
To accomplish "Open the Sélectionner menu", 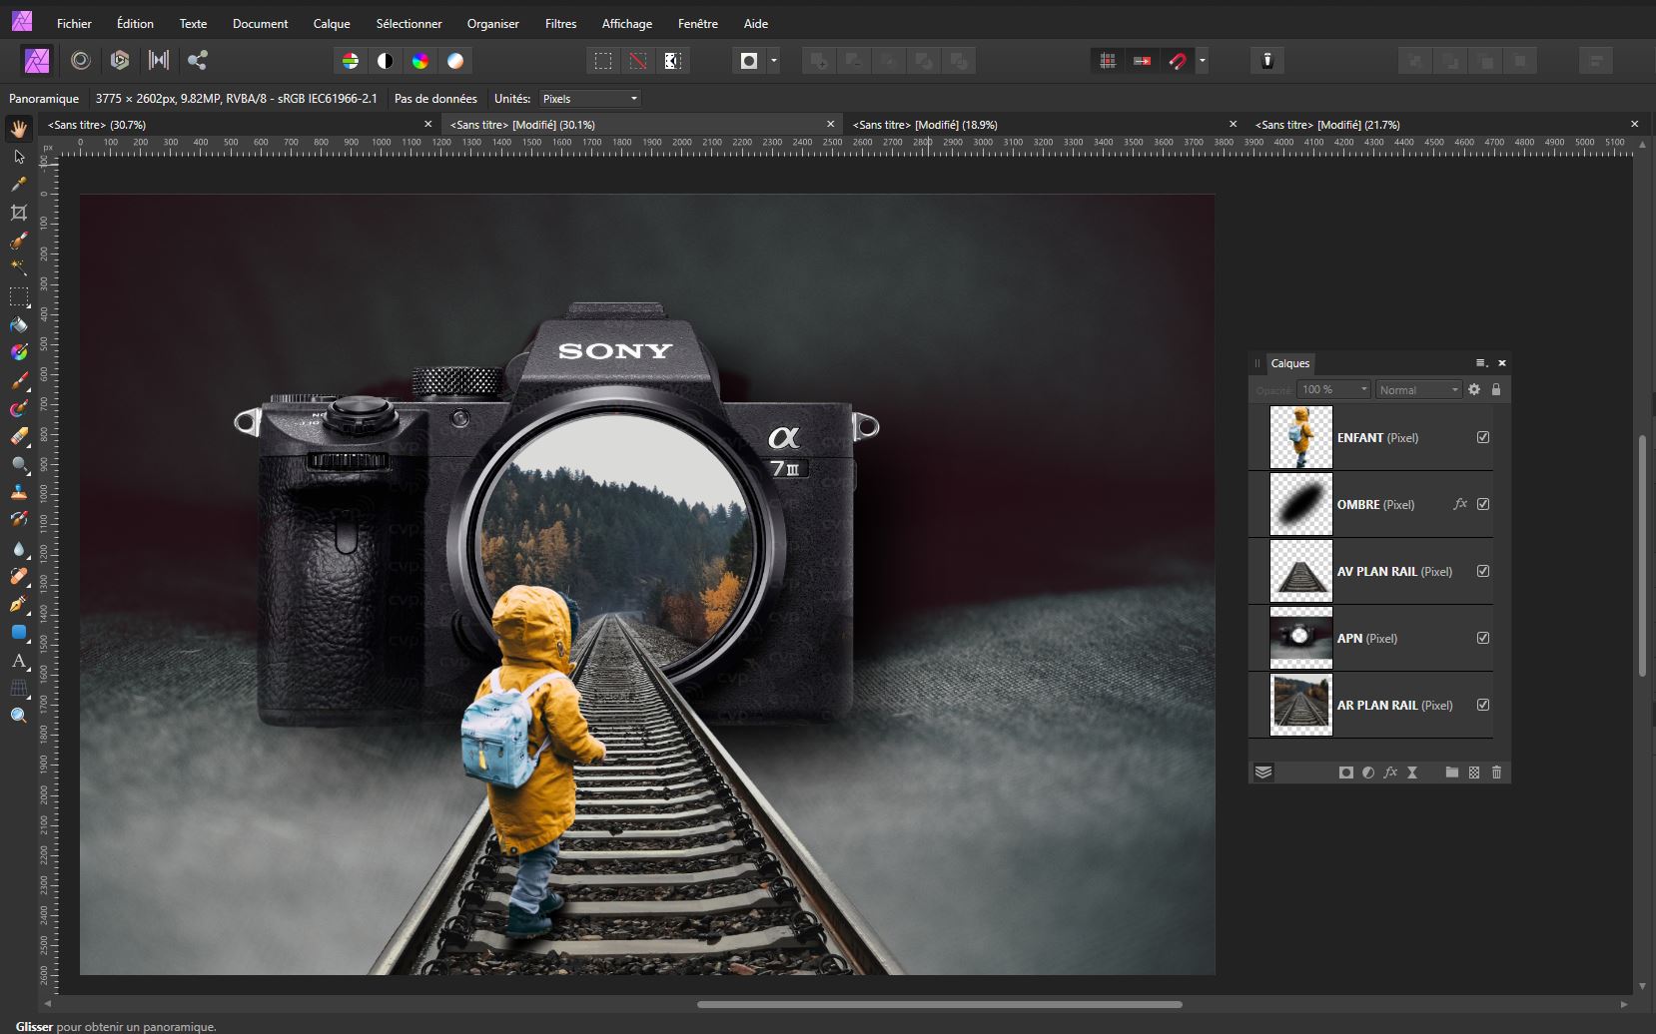I will (410, 23).
